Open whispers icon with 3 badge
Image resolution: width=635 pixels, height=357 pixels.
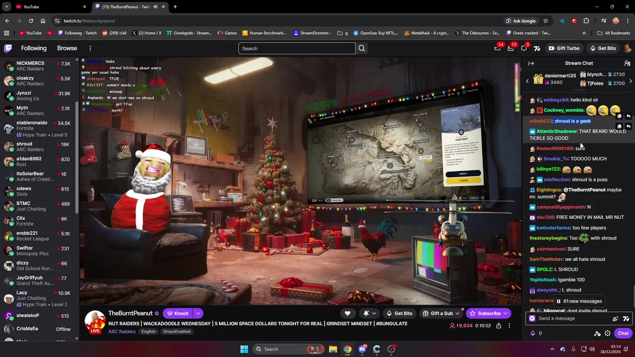click(524, 48)
